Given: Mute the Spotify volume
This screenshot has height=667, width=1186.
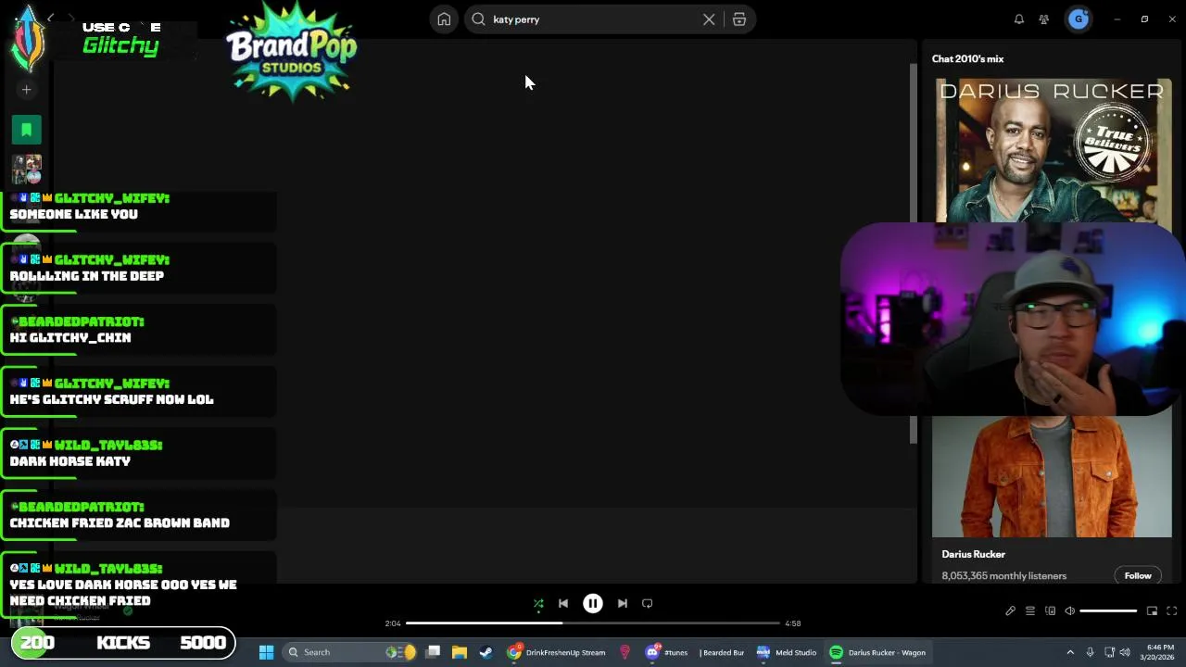Looking at the screenshot, I should pyautogui.click(x=1069, y=611).
